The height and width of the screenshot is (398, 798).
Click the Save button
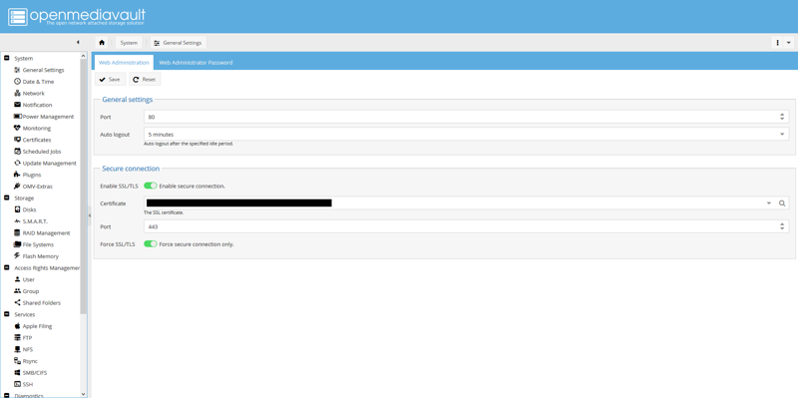(110, 80)
